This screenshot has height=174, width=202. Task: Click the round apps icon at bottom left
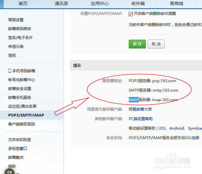click(10, 172)
